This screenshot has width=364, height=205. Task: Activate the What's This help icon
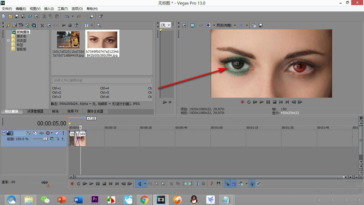[x=100, y=16]
